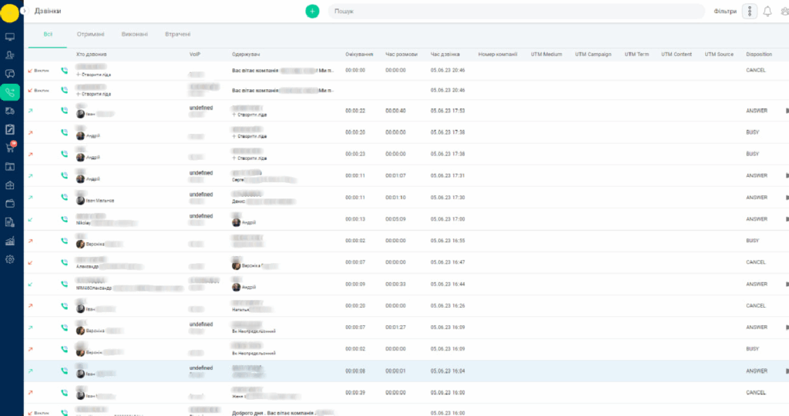The image size is (789, 416).
Task: Open the shopping cart sidebar icon
Action: pos(10,148)
